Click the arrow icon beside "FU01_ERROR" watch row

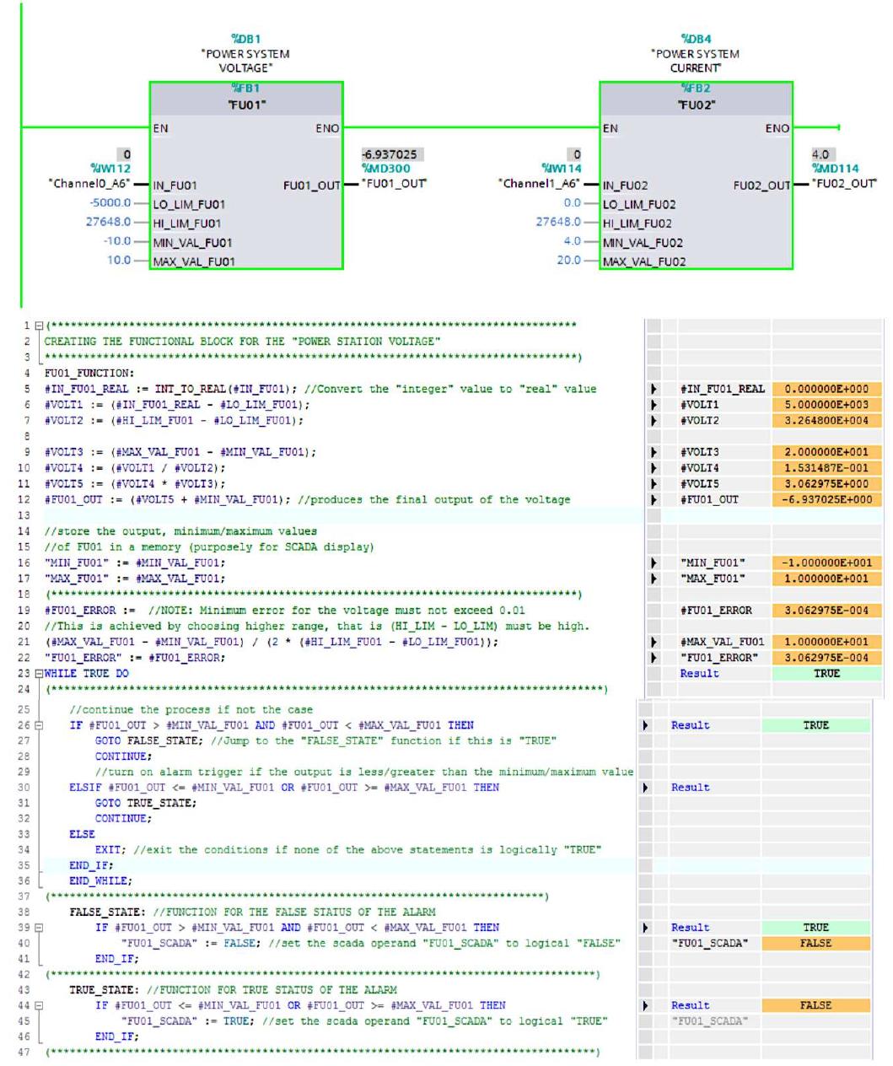click(654, 658)
